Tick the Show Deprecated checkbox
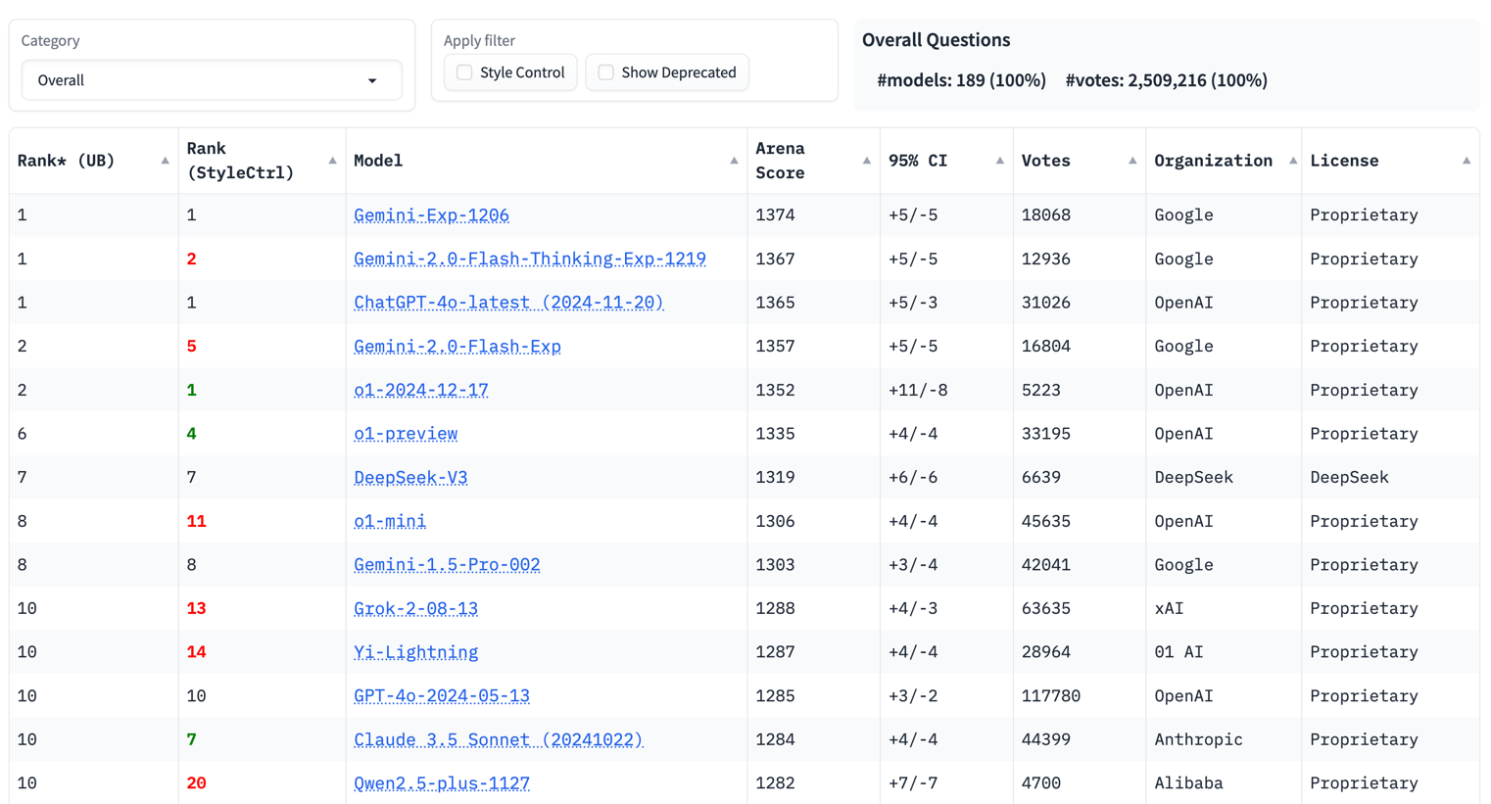The width and height of the screenshot is (1491, 804). [605, 72]
